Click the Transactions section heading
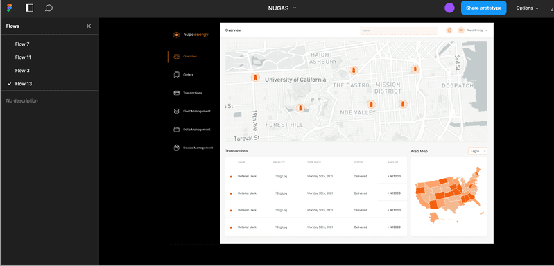This screenshot has height=266, width=554. (236, 151)
